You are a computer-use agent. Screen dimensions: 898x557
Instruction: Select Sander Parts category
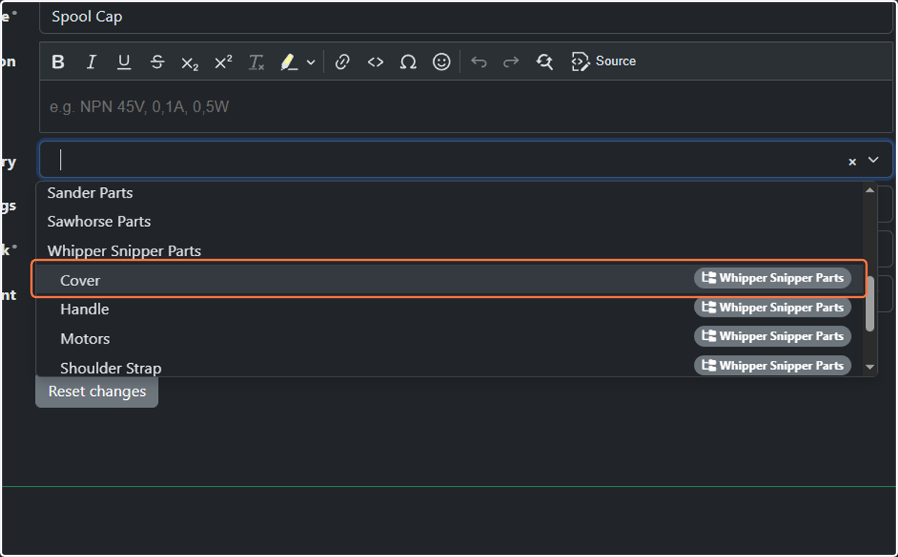pyautogui.click(x=449, y=193)
